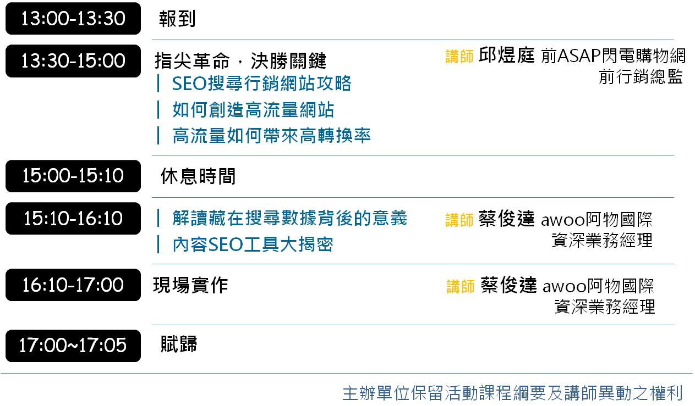Click the 指尖革命．決勝關鍵 session title
Screen dimensions: 695x406
point(240,60)
